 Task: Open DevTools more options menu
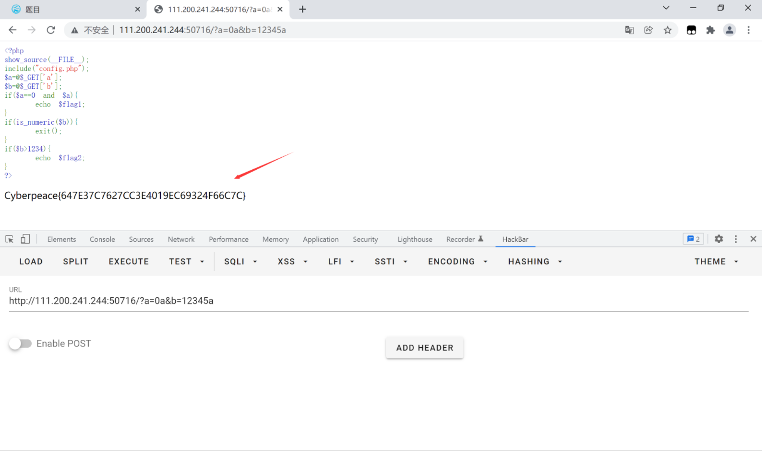coord(736,239)
